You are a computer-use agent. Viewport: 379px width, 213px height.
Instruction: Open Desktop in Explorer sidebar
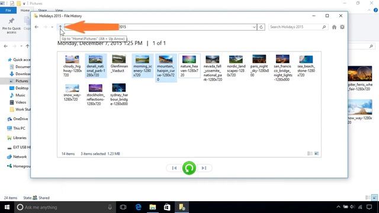pyautogui.click(x=19, y=88)
